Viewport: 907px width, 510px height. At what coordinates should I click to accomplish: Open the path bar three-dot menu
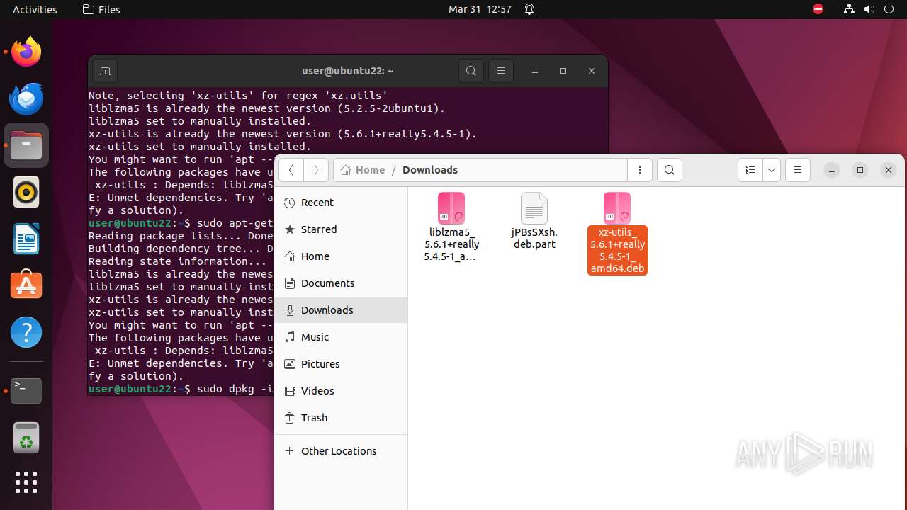[640, 170]
